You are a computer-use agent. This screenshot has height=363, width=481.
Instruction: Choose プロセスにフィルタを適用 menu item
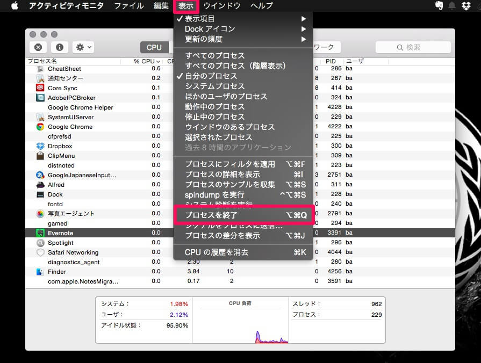pyautogui.click(x=243, y=164)
